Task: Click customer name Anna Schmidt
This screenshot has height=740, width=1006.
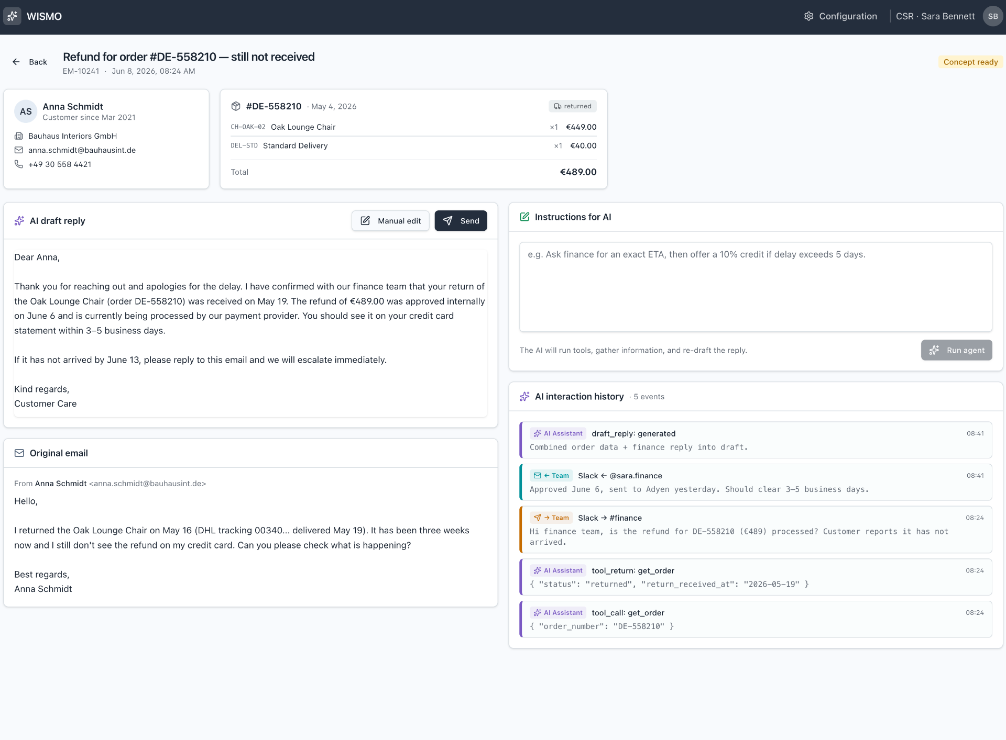Action: point(73,107)
